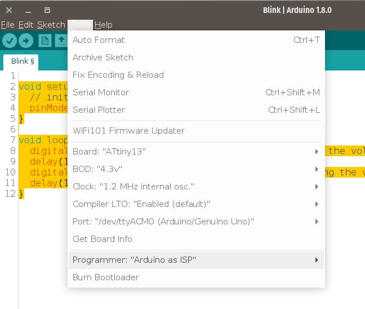
Task: Click the "void setu" code on line 2
Action: (x=43, y=87)
